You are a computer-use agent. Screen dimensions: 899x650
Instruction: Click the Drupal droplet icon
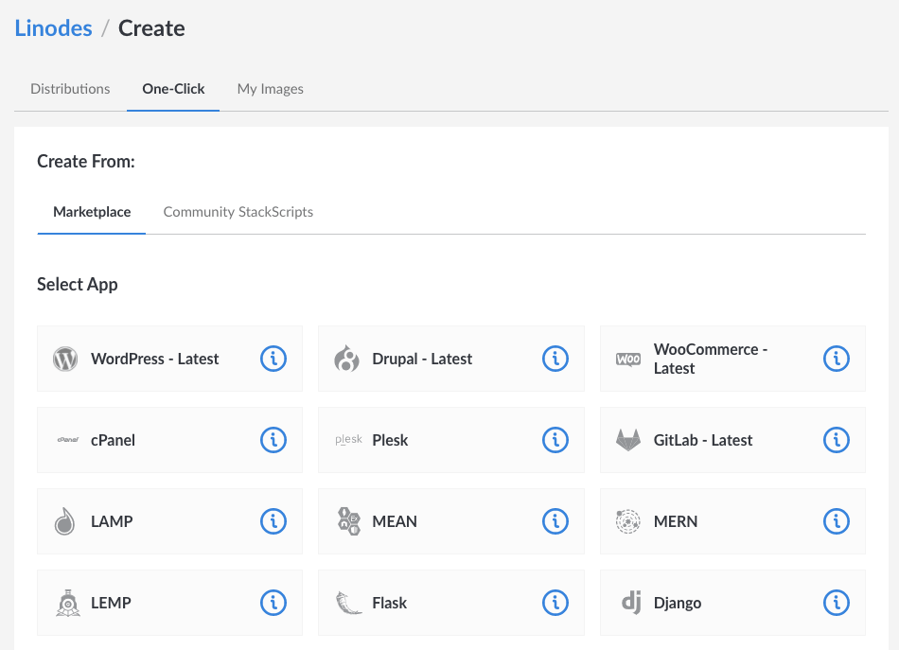[346, 359]
